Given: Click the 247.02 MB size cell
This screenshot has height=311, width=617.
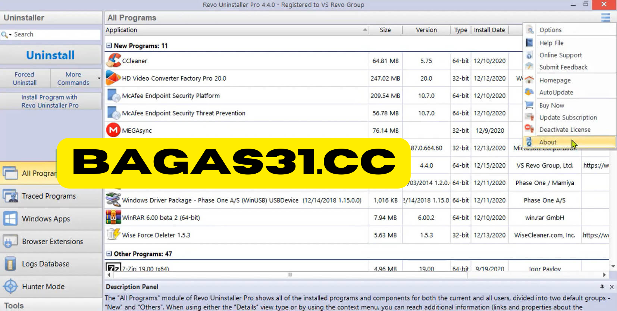Looking at the screenshot, I should [385, 78].
